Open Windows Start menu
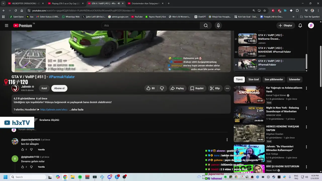The image size is (322, 181). coord(5,177)
